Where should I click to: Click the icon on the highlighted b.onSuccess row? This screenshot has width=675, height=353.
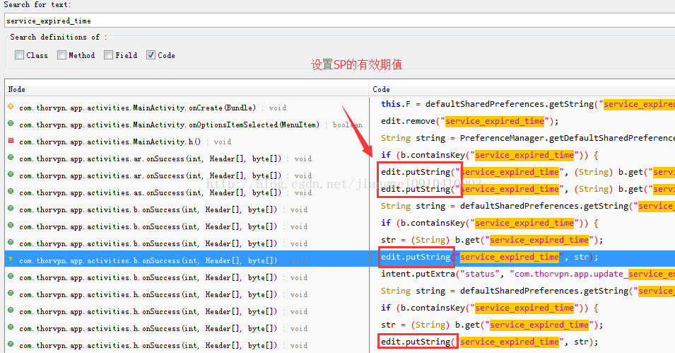11,260
